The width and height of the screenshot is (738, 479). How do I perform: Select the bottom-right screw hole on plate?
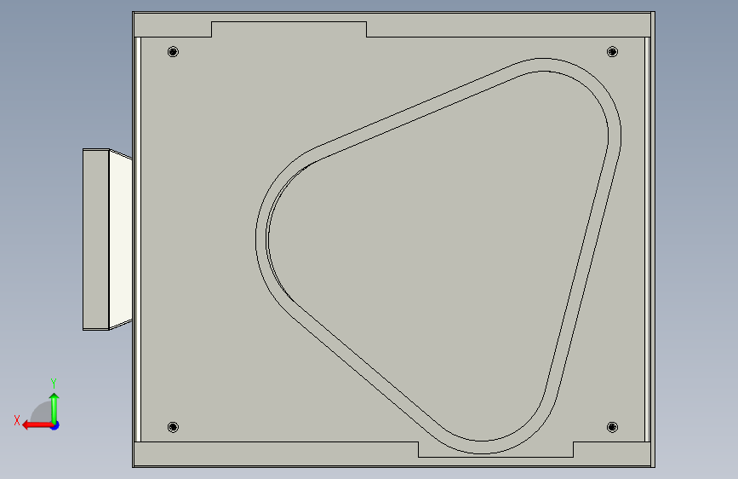[x=612, y=427]
